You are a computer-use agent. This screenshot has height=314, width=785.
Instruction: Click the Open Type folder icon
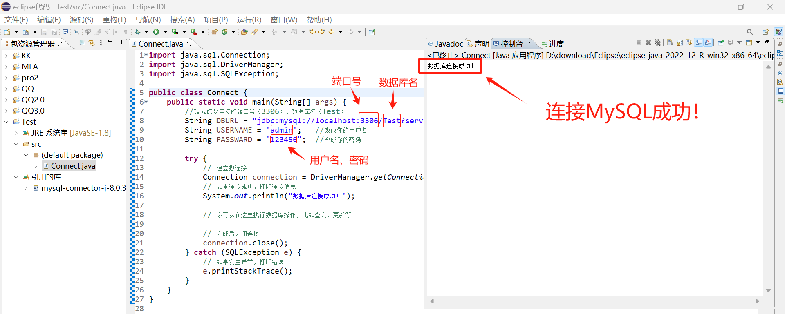click(x=244, y=32)
